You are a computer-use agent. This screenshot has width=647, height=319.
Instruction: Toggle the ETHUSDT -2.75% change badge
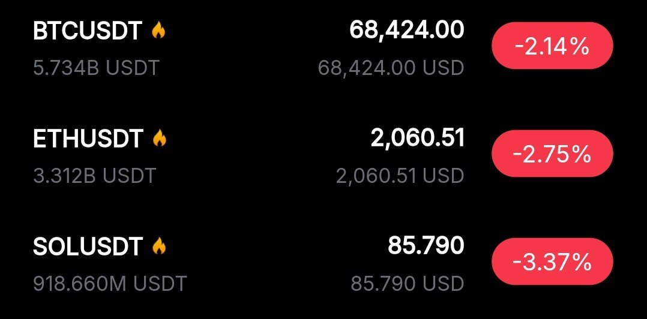tap(552, 155)
